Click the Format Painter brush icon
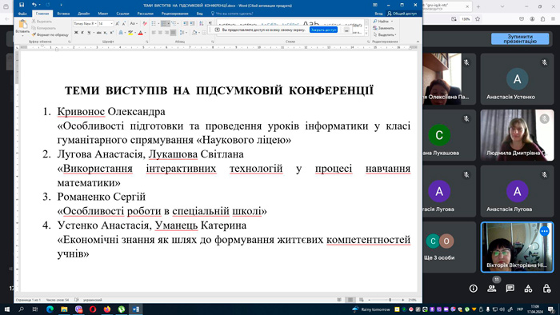Screen dimensions: 560x315 point(34,35)
